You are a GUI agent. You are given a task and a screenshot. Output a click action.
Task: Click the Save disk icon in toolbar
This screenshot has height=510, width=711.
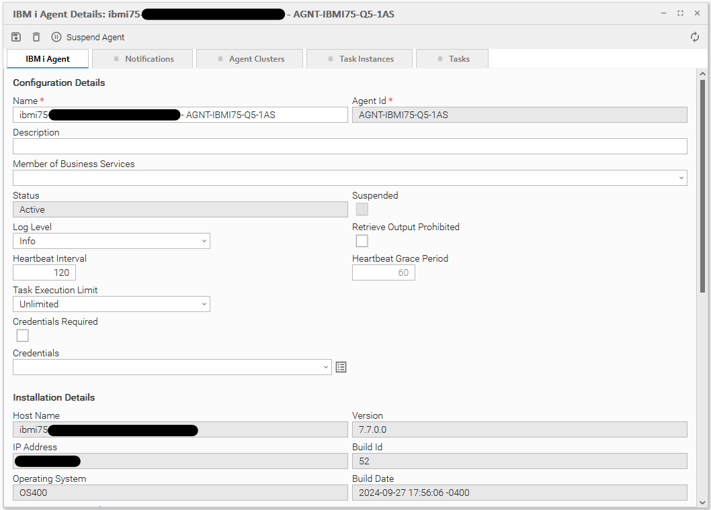point(16,38)
